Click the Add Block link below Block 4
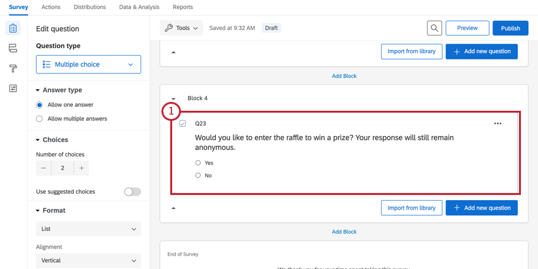Image resolution: width=538 pixels, height=269 pixels. point(344,232)
